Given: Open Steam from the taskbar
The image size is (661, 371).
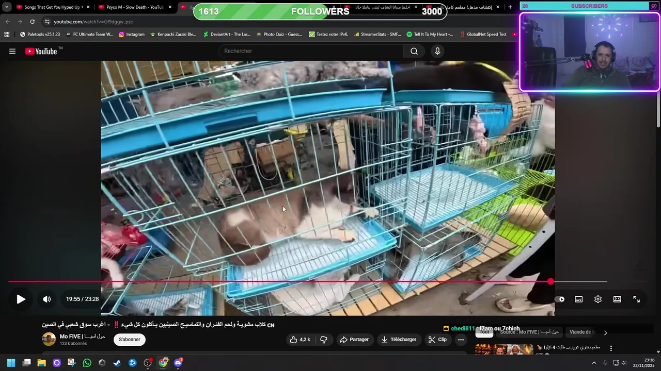Looking at the screenshot, I should point(117,363).
